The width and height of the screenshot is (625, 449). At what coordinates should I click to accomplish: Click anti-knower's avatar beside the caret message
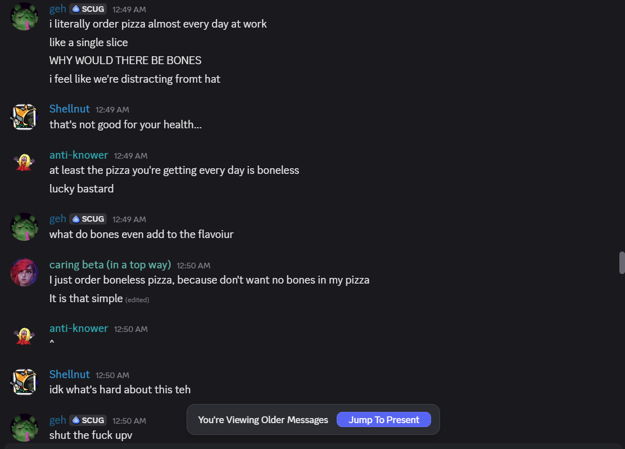24,336
